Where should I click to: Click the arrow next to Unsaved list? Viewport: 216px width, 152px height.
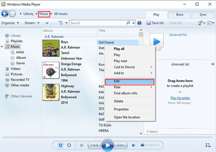(213, 64)
